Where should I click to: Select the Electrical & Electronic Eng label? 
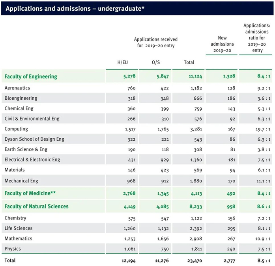click(32, 160)
